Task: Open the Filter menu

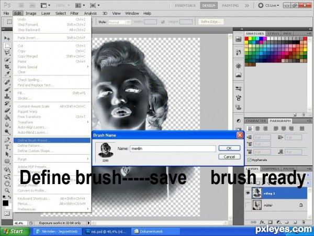Action: [x=74, y=14]
